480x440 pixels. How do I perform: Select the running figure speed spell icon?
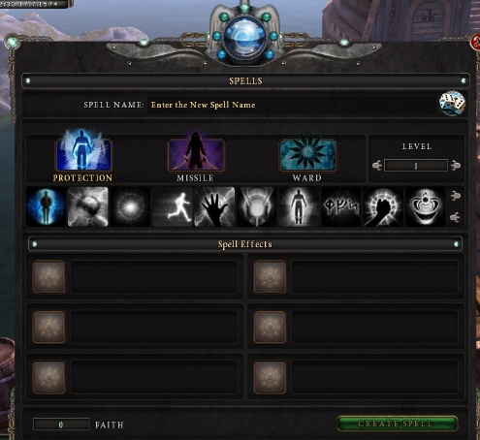172,206
